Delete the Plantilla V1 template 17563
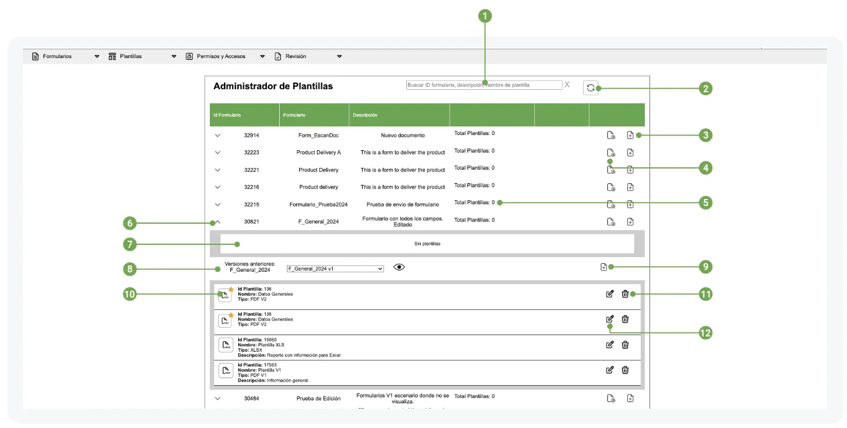Screen dimensions: 847x428 click(x=625, y=370)
